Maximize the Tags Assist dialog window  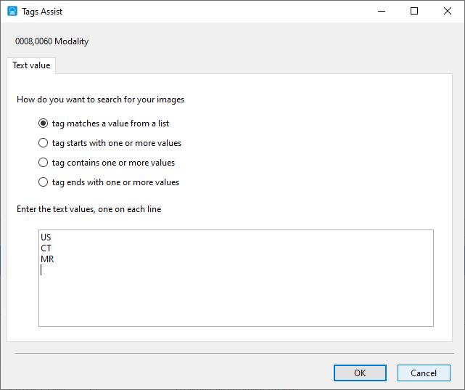pyautogui.click(x=414, y=12)
